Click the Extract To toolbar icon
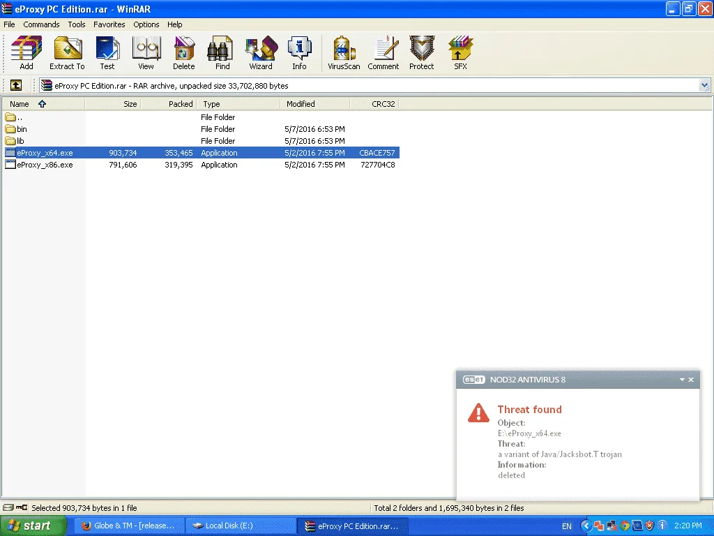 [x=67, y=53]
